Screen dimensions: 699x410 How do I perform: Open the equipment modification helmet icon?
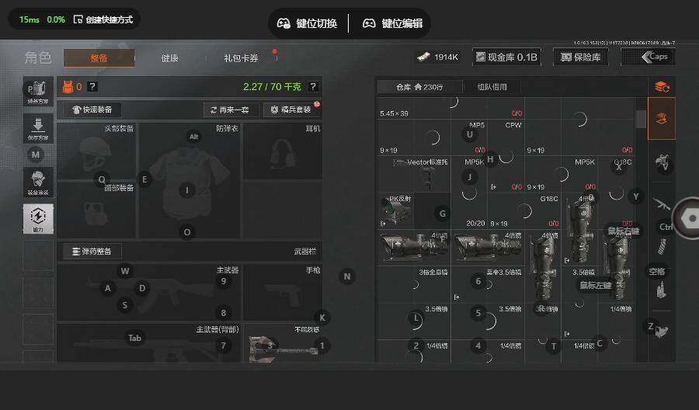pyautogui.click(x=38, y=181)
